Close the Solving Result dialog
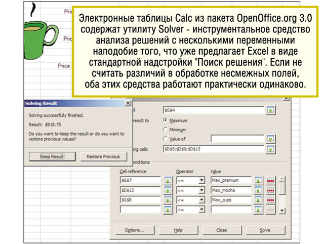 (x=128, y=103)
